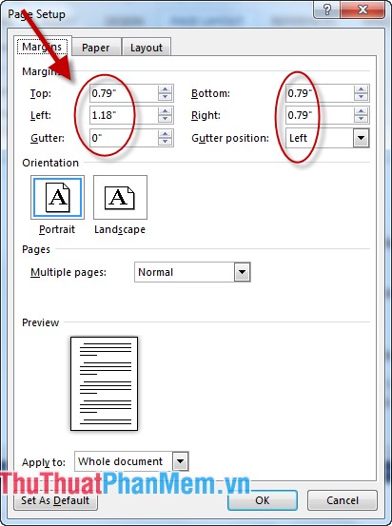Expand the Multiple pages dropdown
Viewport: 392px width, 526px height.
[x=243, y=272]
